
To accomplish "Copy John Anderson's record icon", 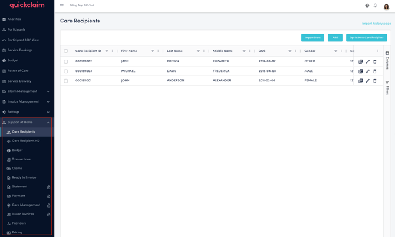I will click(x=361, y=81).
